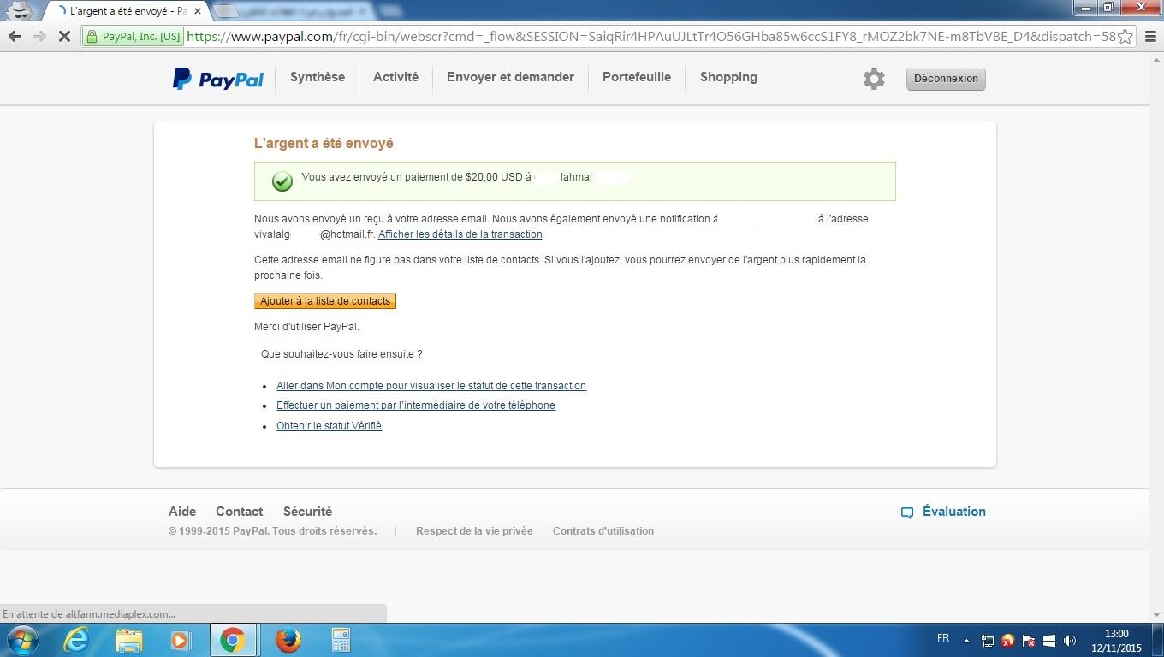The image size is (1164, 657).
Task: Open the Synthèse menu
Action: pos(318,77)
